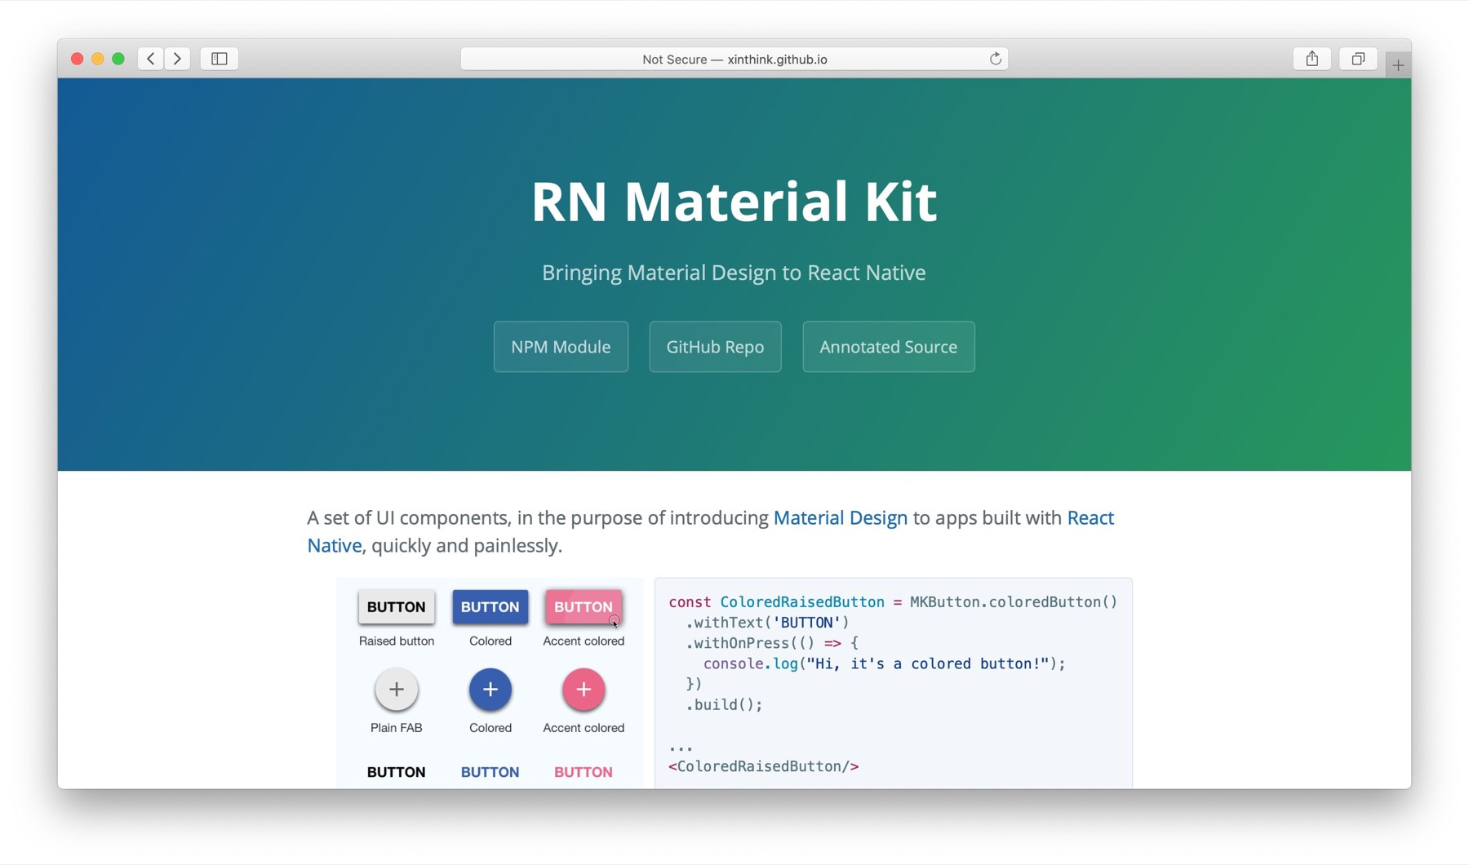Click the 'Bringing Material Design to React Native' subtitle
The width and height of the screenshot is (1469, 865).
[734, 273]
